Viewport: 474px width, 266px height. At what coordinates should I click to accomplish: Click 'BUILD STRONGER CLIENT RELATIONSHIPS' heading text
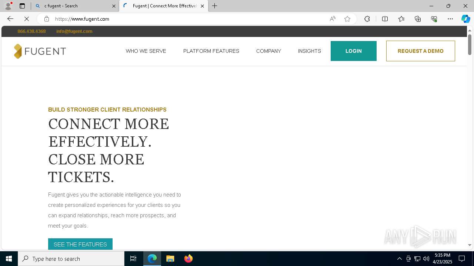coord(107,110)
